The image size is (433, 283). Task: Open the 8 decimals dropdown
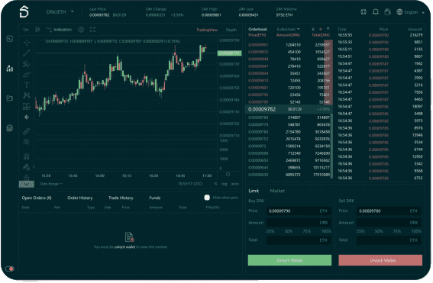[x=289, y=29]
